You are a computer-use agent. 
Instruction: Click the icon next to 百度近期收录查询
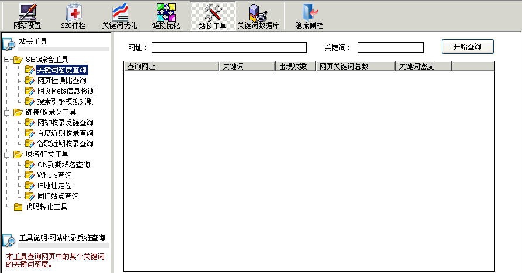tap(30, 133)
